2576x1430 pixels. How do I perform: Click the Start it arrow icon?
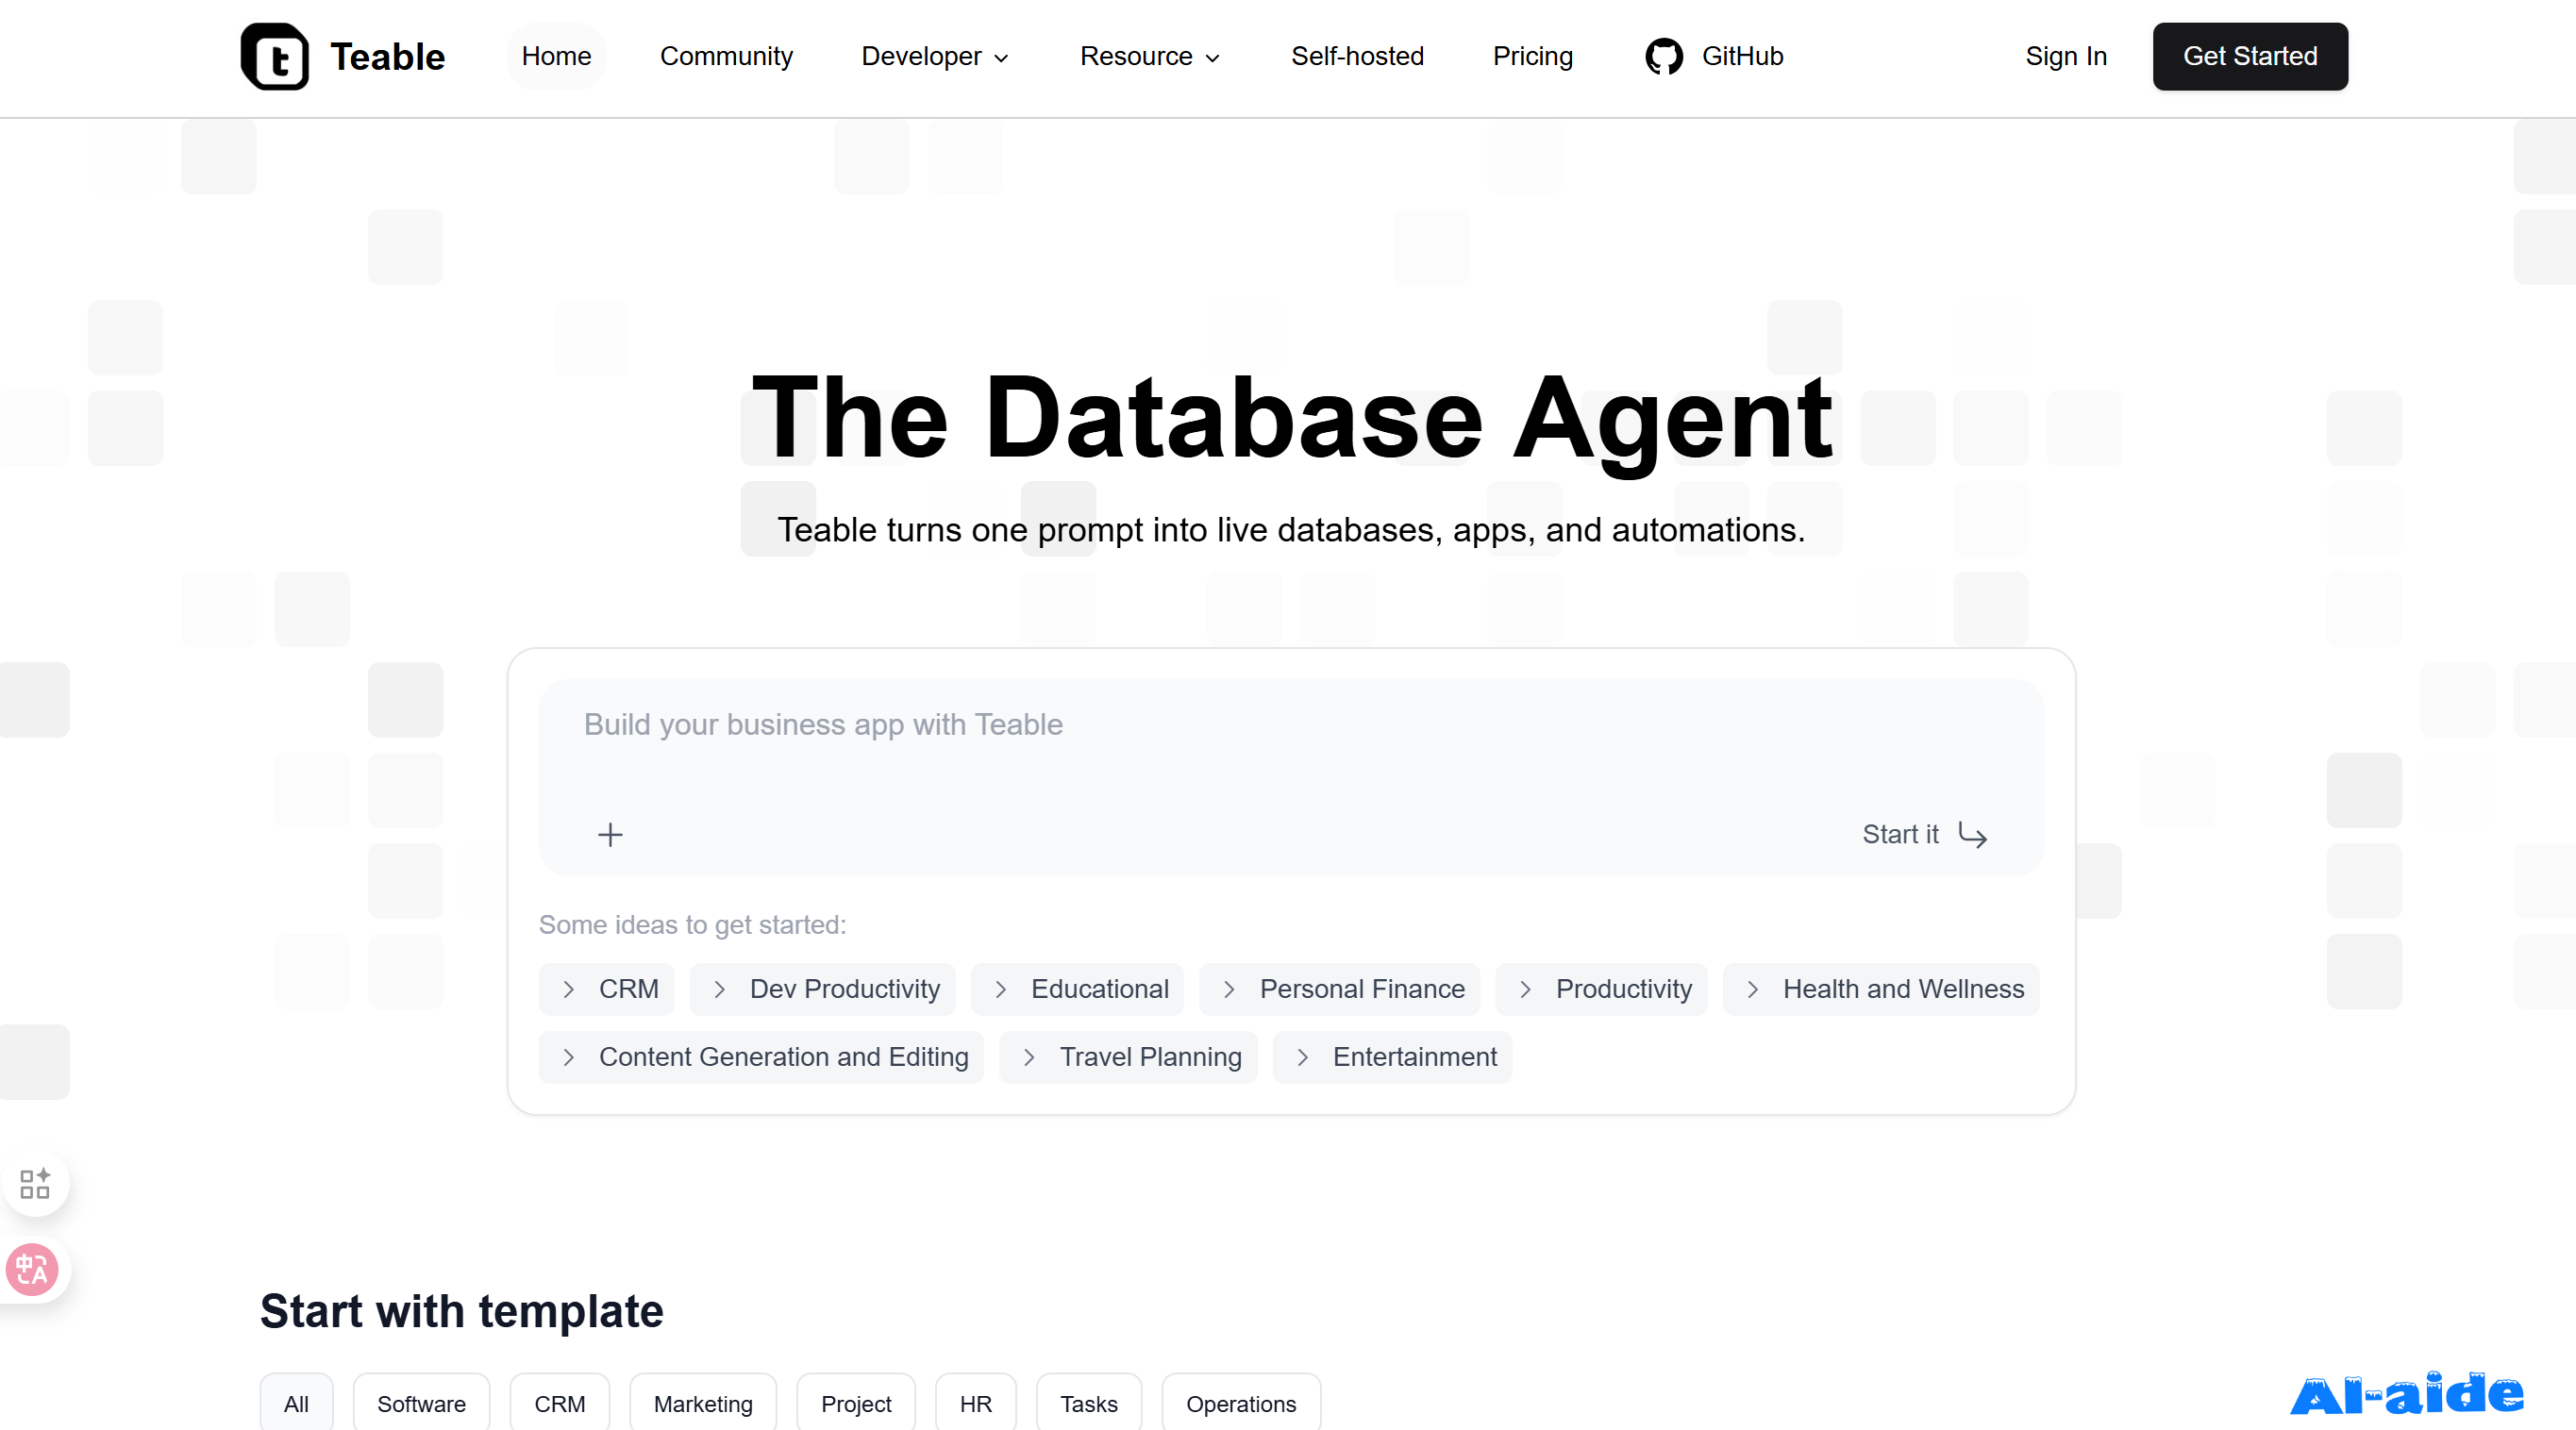pyautogui.click(x=1972, y=834)
